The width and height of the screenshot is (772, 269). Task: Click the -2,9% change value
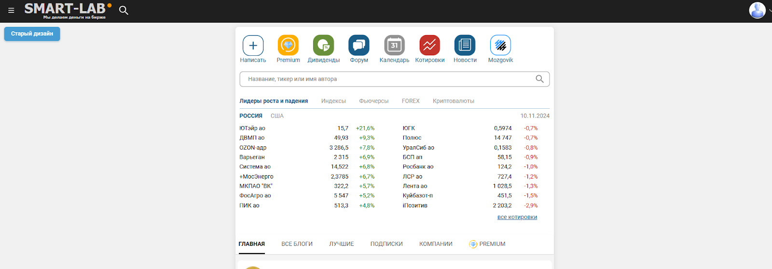pos(531,205)
